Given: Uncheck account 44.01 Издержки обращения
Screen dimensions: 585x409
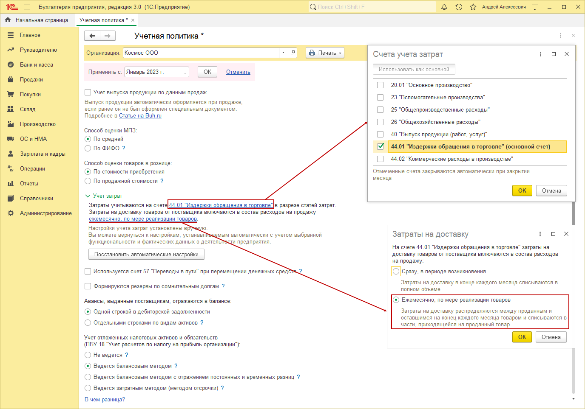Looking at the screenshot, I should [380, 146].
